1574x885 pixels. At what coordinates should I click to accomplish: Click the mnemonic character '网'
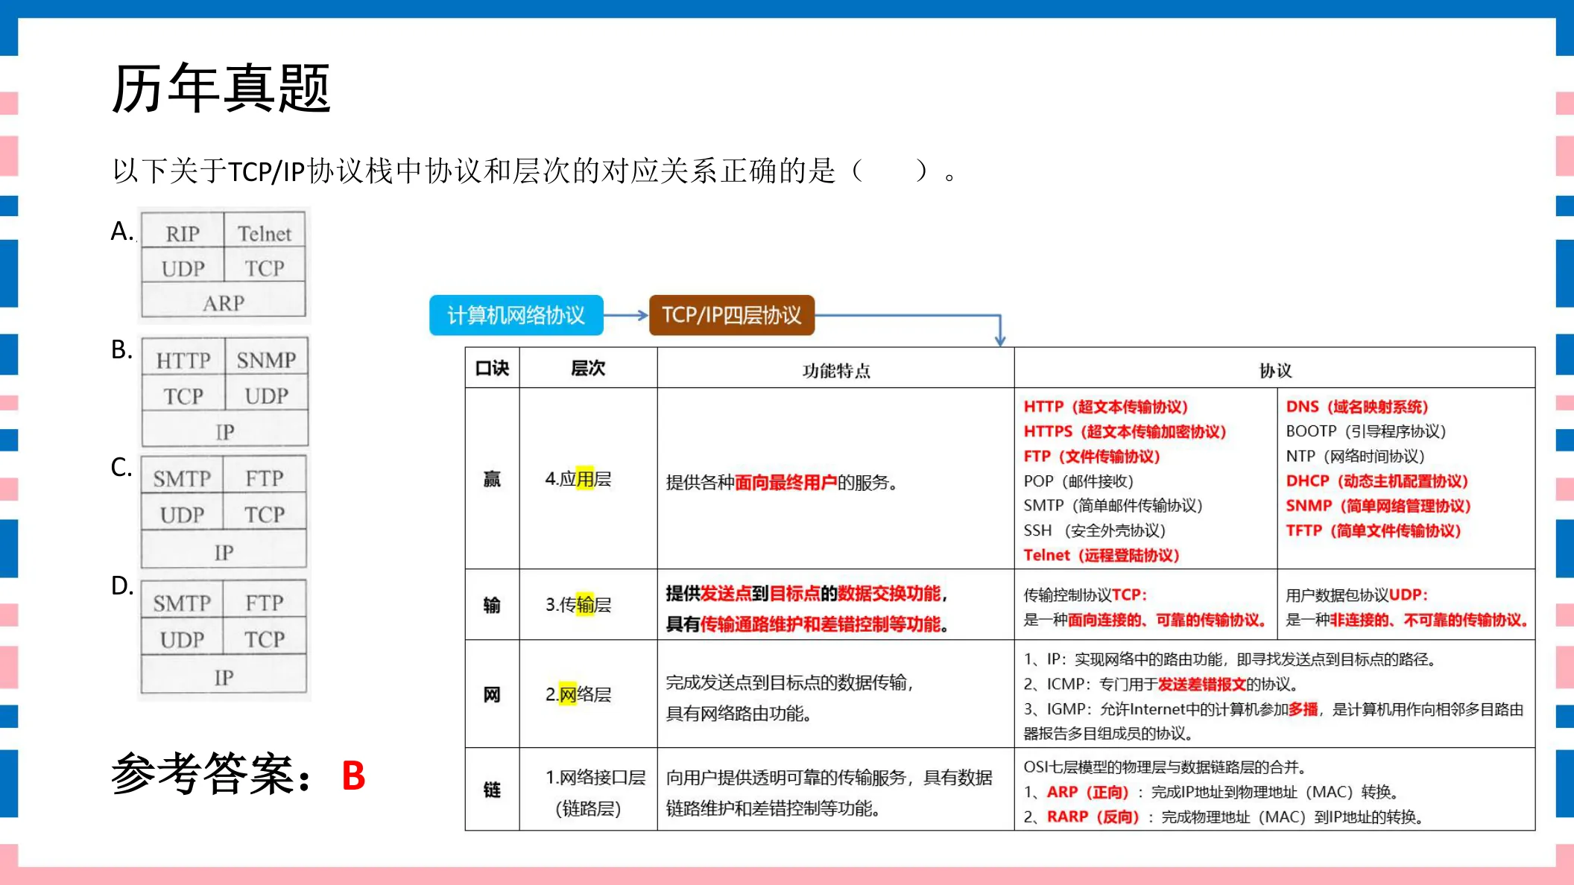(492, 695)
